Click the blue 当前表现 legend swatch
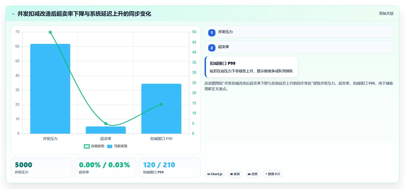Screen dimensions: 405x189 (110, 146)
